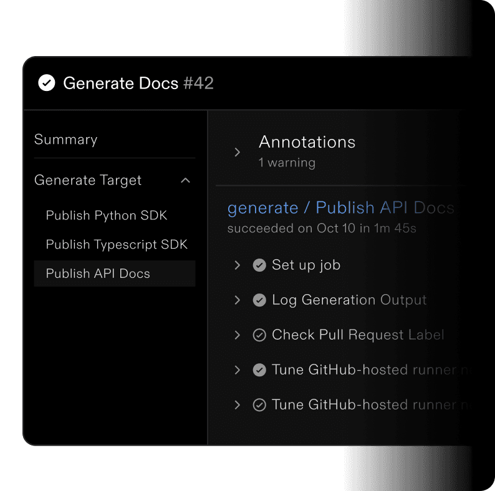Click the 1 warning text under Annotations
This screenshot has width=495, height=491.
[287, 163]
